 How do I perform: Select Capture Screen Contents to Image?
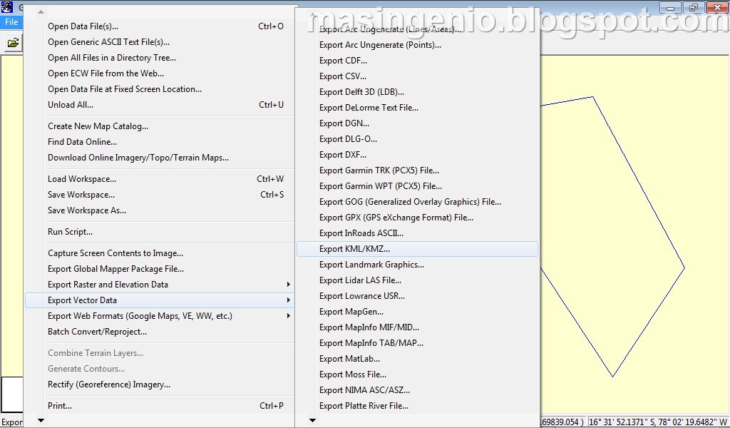click(x=114, y=253)
